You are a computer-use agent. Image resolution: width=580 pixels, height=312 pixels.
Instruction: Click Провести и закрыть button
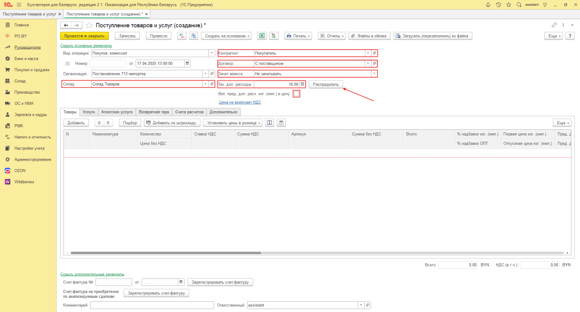pos(84,36)
